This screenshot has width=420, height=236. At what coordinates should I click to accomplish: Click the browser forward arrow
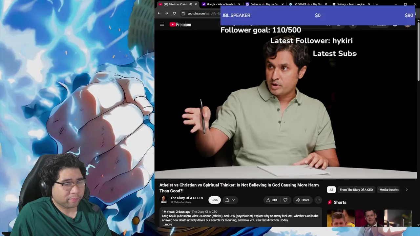[x=167, y=13]
